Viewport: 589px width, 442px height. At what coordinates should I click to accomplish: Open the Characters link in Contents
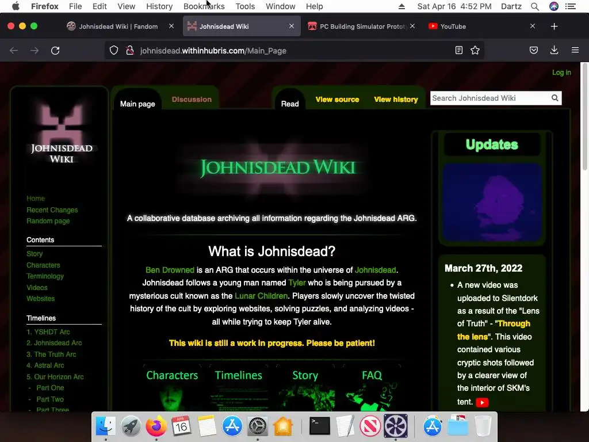click(43, 265)
